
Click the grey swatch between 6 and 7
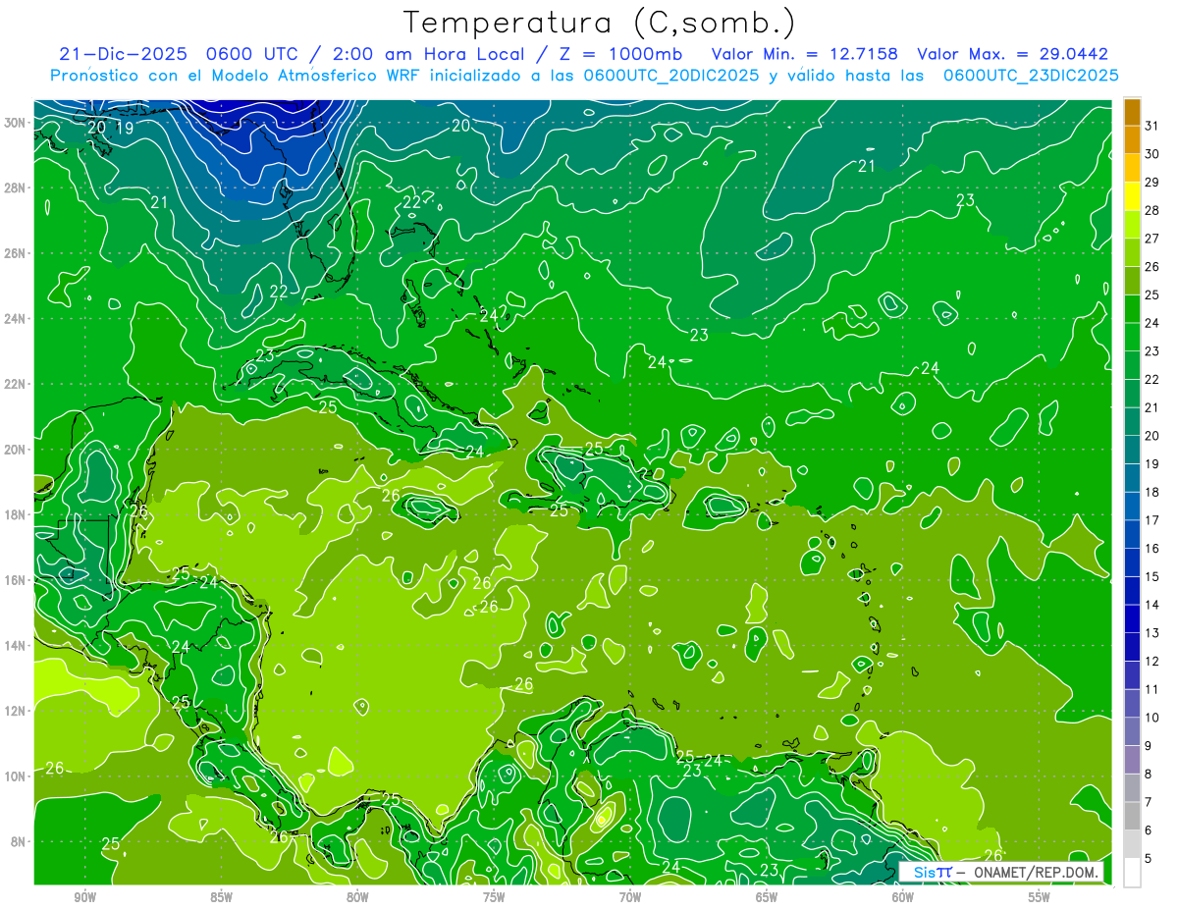click(1132, 816)
